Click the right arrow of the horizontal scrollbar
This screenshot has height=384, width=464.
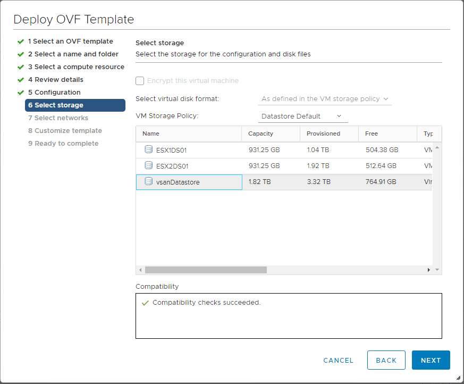(428, 270)
